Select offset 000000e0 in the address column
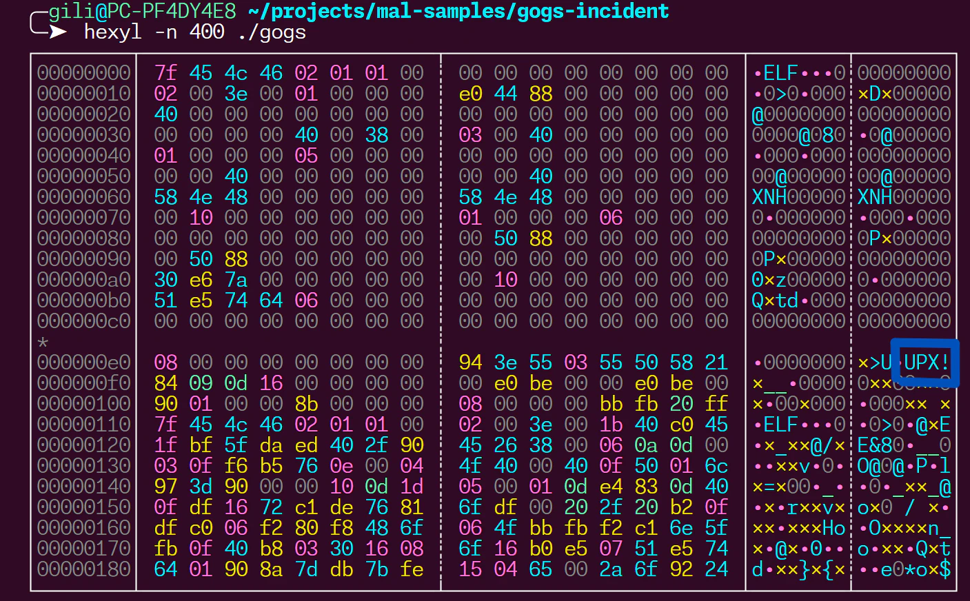The height and width of the screenshot is (601, 970). 83,363
